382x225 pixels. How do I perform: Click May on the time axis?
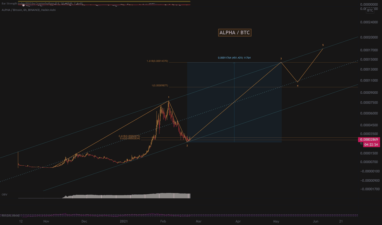pos(276,221)
